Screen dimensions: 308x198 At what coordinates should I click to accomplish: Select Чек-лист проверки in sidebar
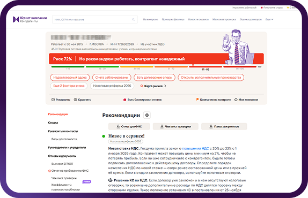64,178
